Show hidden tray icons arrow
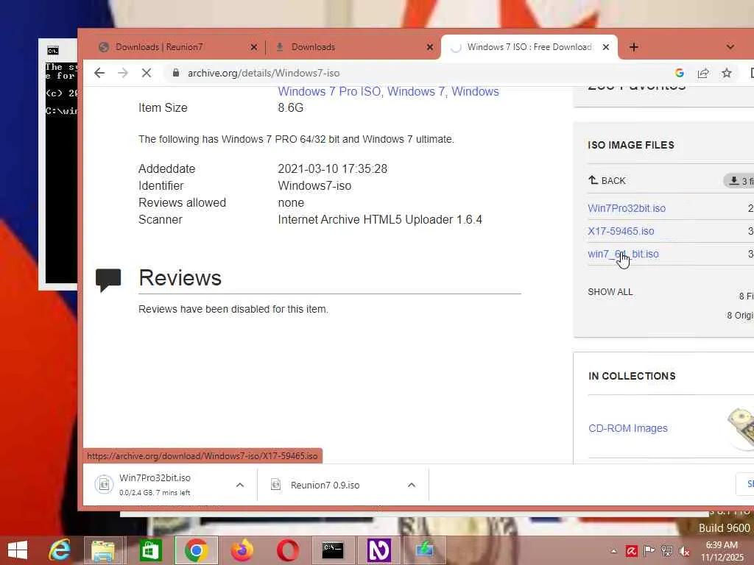Viewport: 754px width, 565px height. [x=613, y=551]
